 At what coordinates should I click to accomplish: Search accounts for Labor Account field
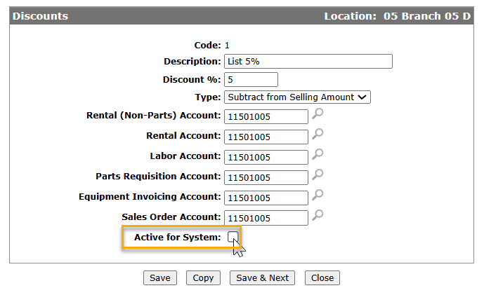[318, 154]
